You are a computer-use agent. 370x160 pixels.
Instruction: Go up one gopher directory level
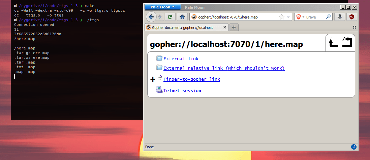[x=333, y=42]
